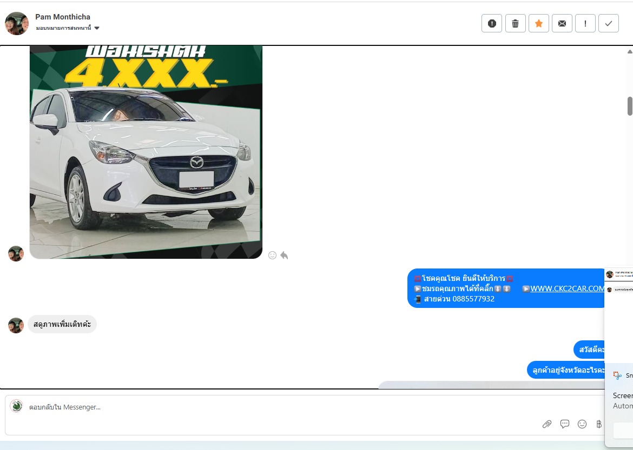React with emoji to car image
633x450 pixels.
tap(273, 255)
